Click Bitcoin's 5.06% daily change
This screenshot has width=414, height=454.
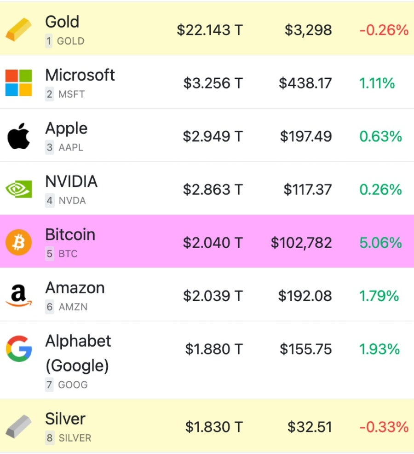pyautogui.click(x=380, y=243)
